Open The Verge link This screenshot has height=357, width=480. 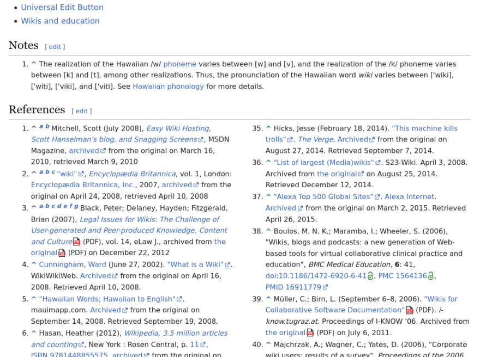coord(316,139)
